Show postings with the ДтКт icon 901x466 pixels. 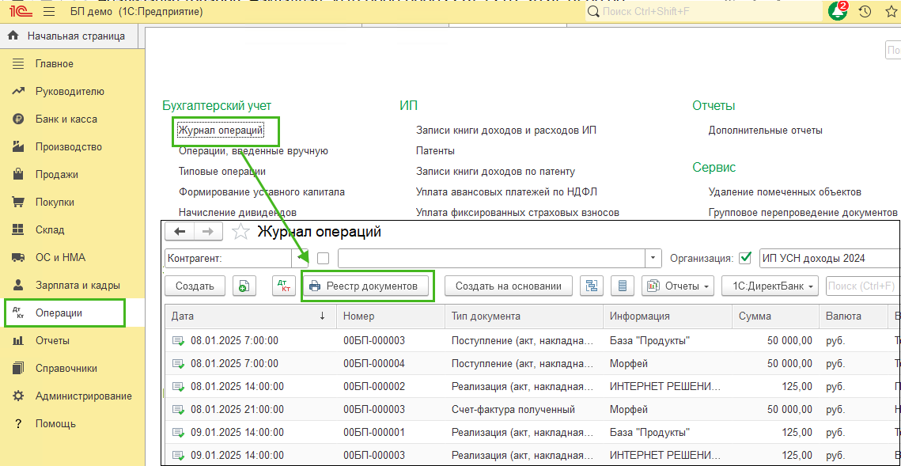click(x=283, y=286)
